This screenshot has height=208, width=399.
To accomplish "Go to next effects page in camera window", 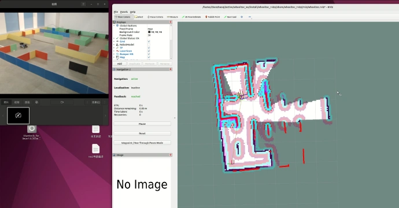I will coord(105,102).
